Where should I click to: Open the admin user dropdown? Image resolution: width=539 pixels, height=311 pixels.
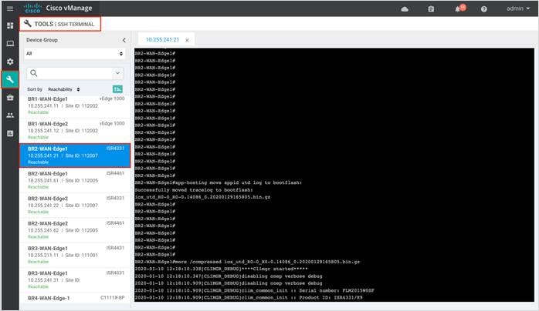518,8
